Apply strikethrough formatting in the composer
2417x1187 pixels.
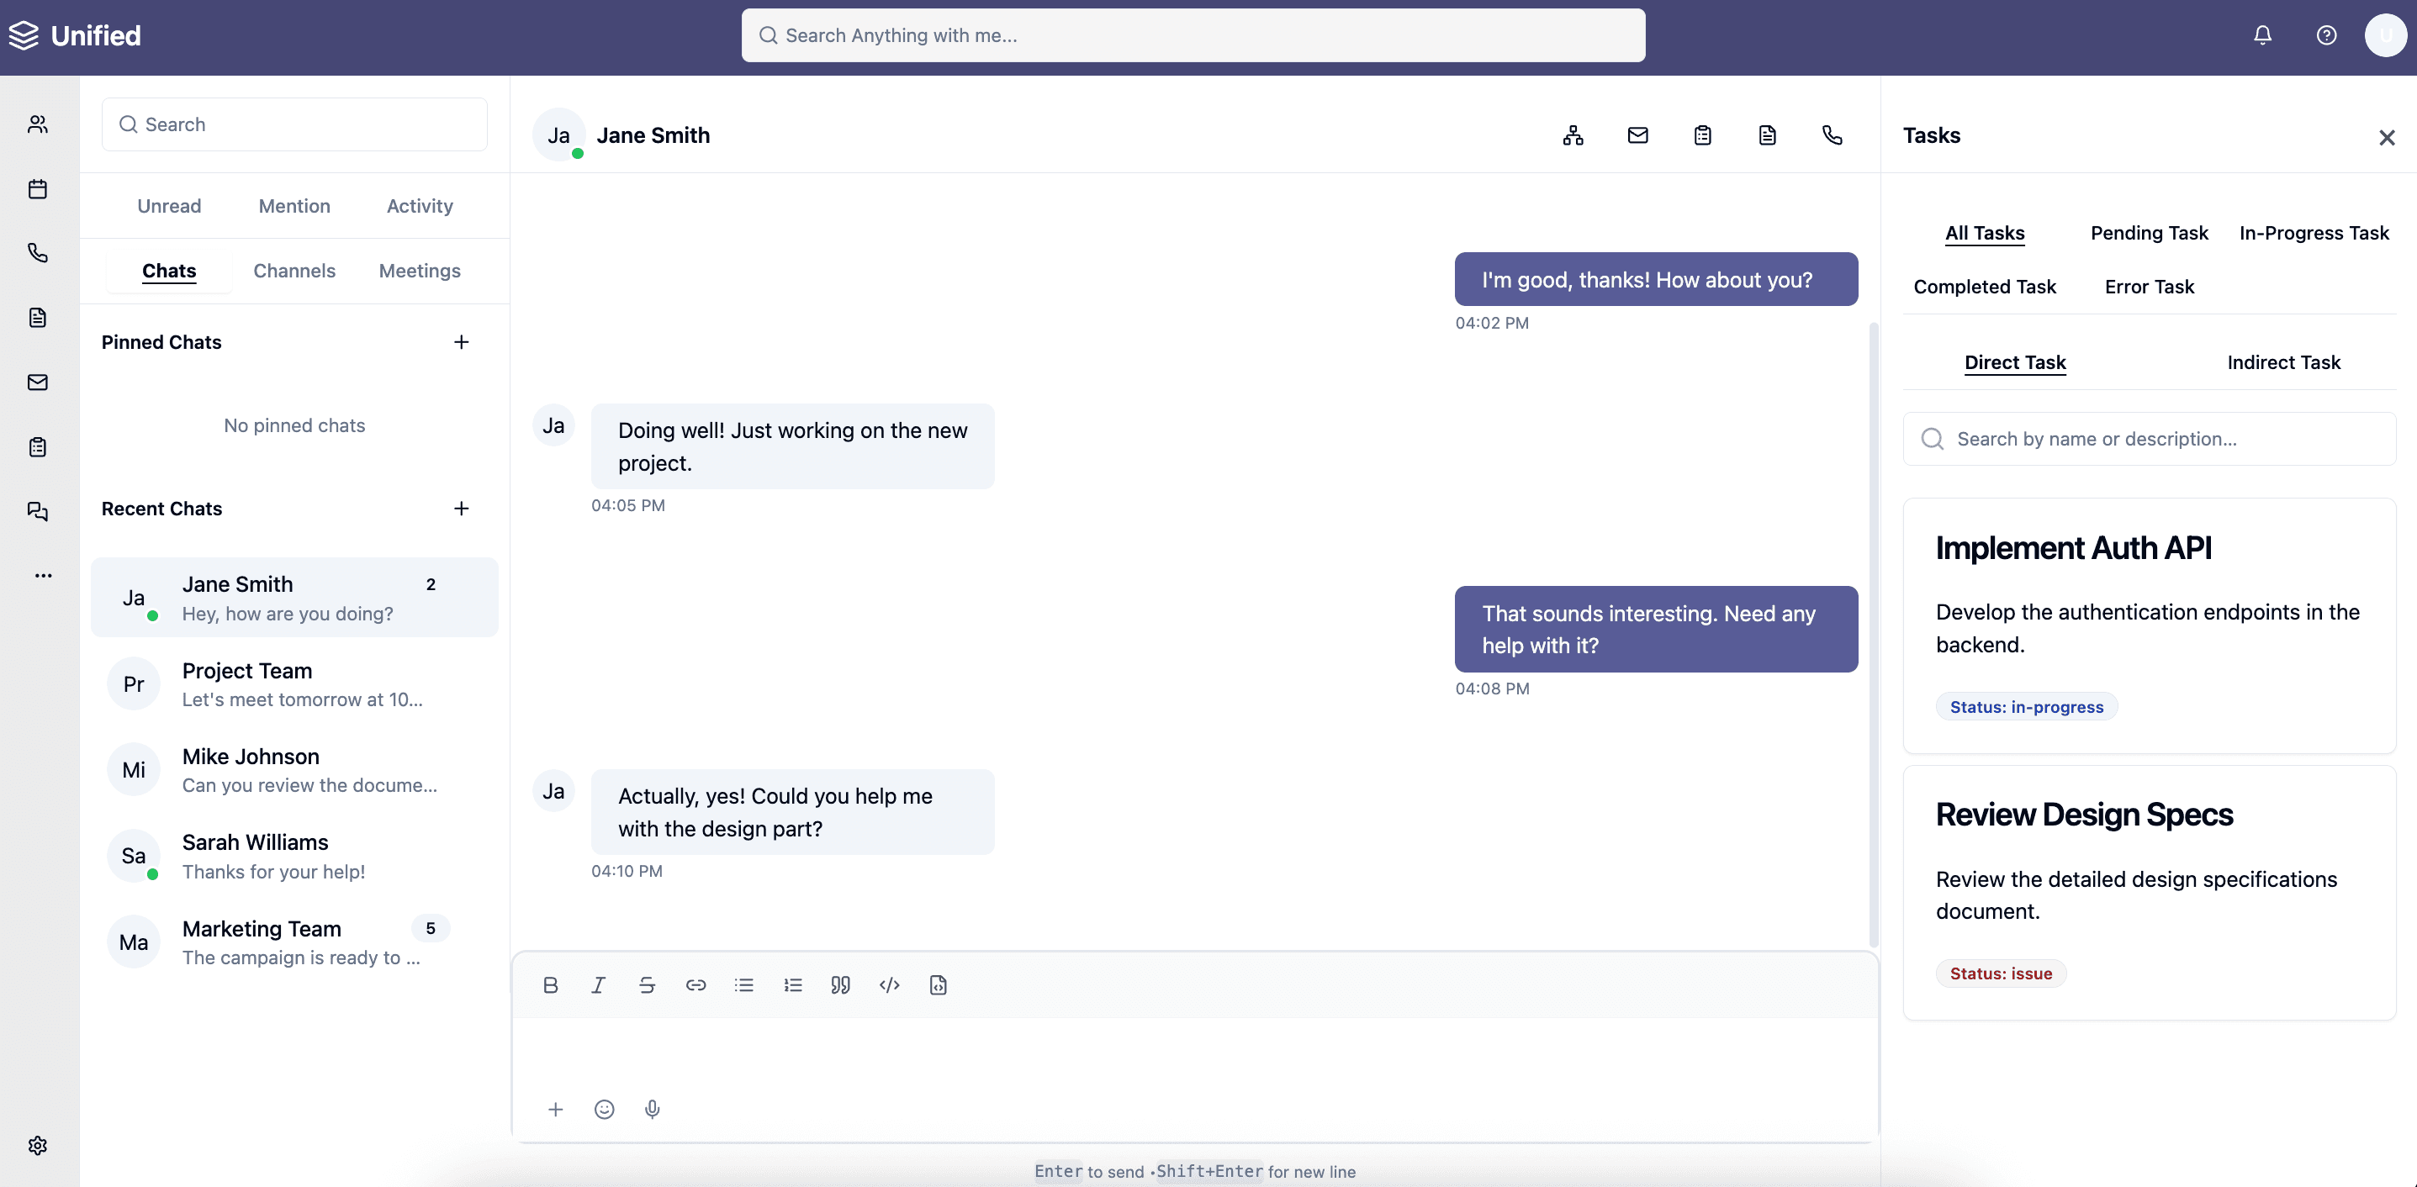point(647,984)
